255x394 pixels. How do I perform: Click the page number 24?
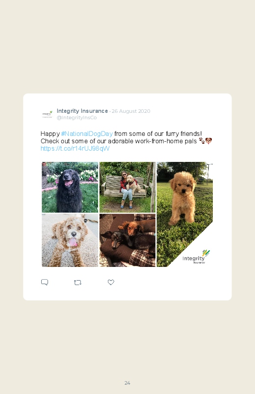(x=127, y=383)
